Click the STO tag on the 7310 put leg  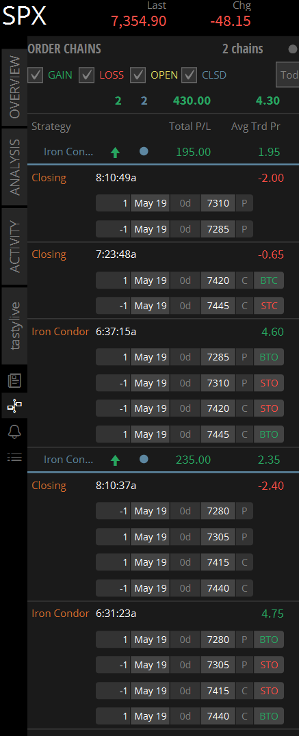(x=269, y=383)
